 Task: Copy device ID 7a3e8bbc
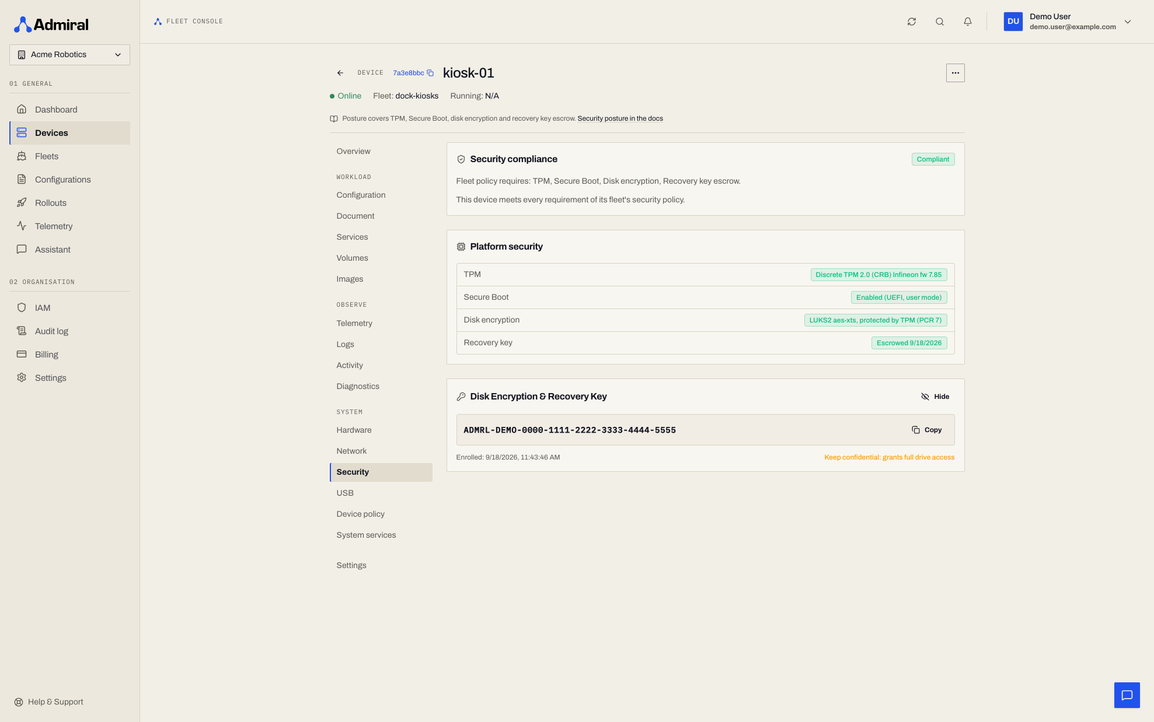pyautogui.click(x=431, y=73)
